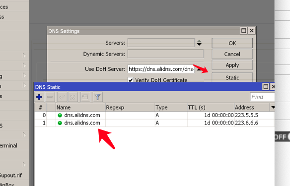Click the DNS Static title bar
290x186 pixels.
pos(148,87)
